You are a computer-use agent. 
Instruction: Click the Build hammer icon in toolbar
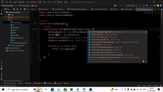[x=120, y=6]
